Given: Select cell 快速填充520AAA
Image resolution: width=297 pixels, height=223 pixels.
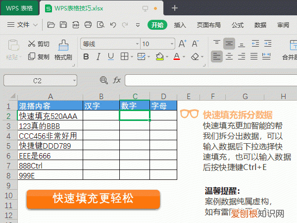Looking at the screenshot, I should click(50, 115).
